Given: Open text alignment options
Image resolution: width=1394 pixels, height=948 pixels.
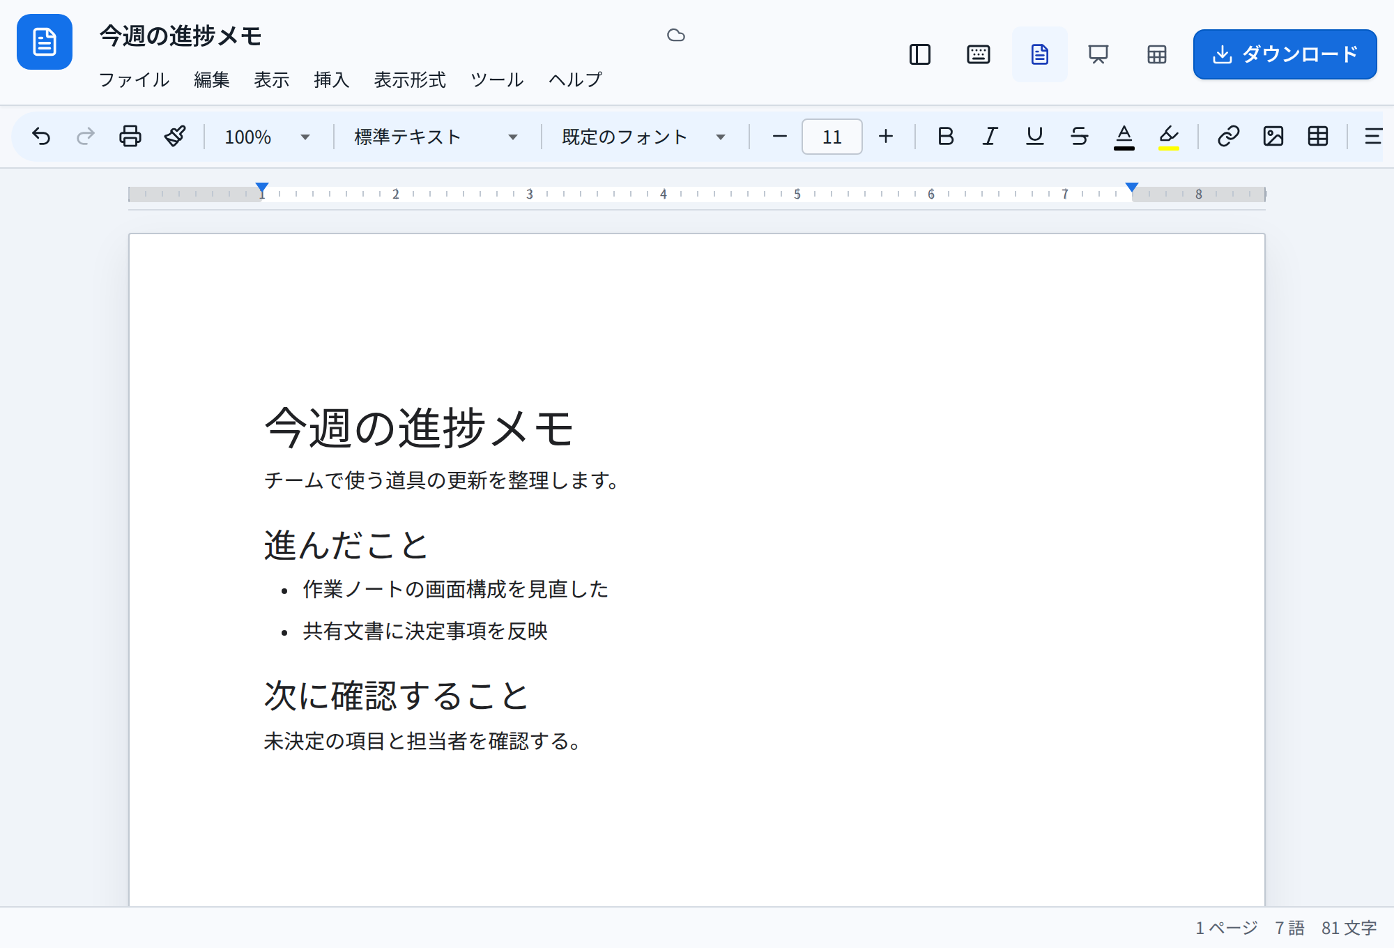Looking at the screenshot, I should (x=1372, y=137).
